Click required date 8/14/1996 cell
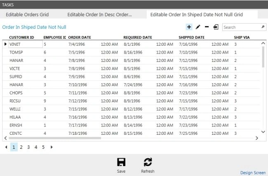The height and width of the screenshot is (176, 268). (133, 125)
